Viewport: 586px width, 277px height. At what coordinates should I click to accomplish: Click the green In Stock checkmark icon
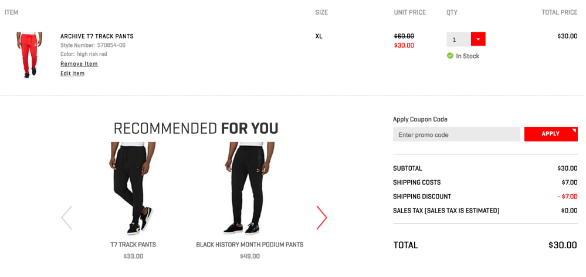(x=450, y=56)
